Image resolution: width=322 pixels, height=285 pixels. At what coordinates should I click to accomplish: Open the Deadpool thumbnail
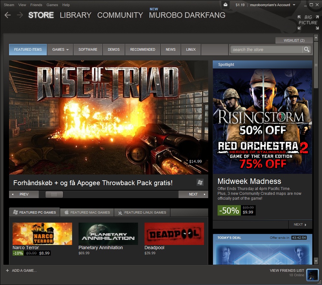point(174,234)
